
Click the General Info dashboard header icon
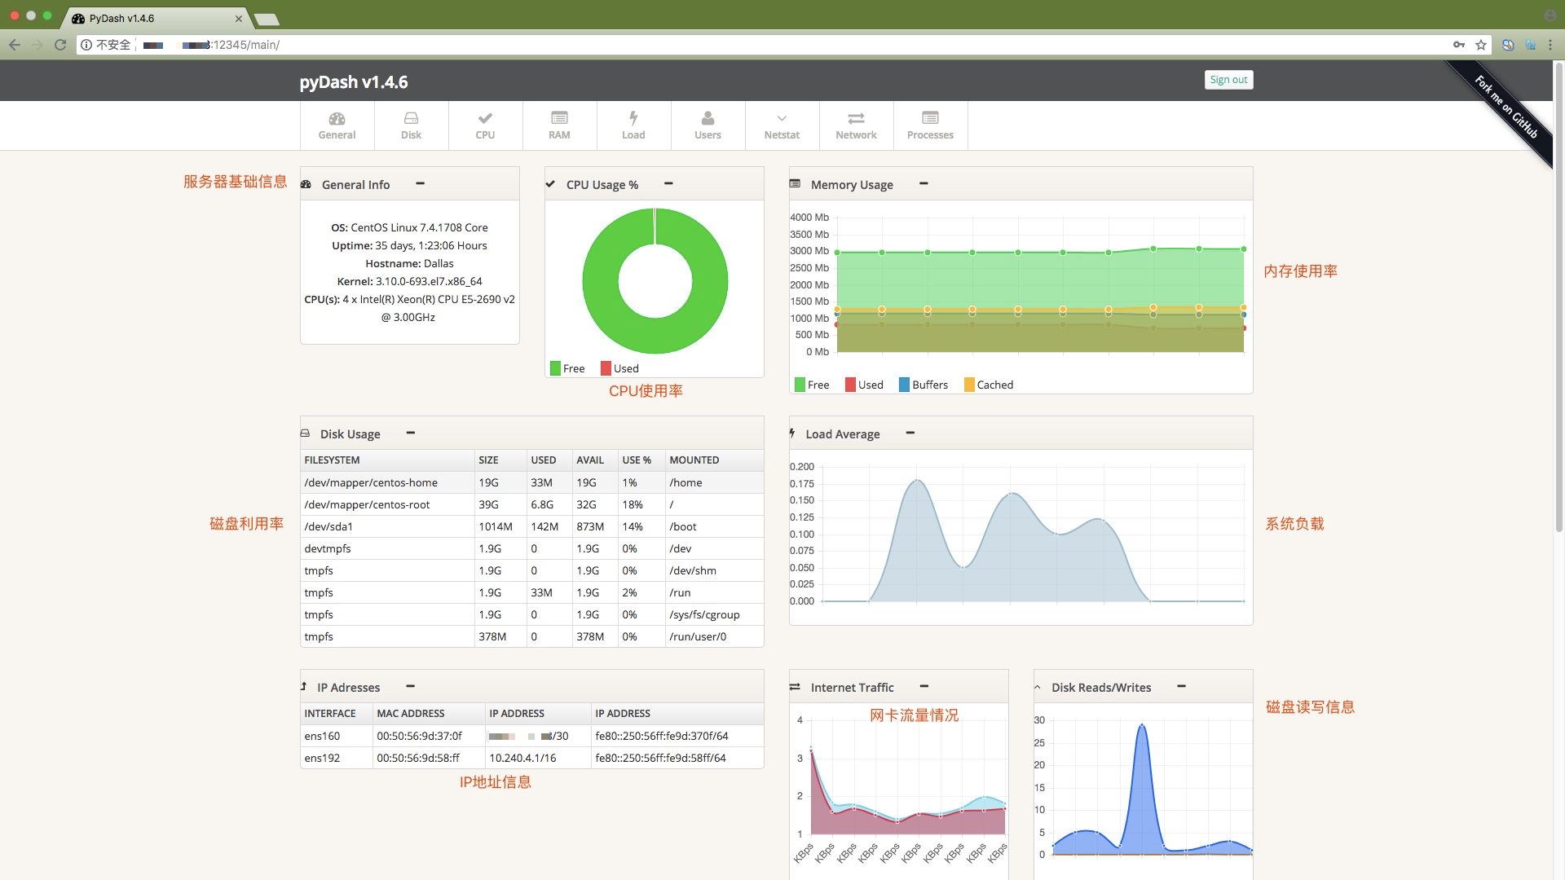306,184
